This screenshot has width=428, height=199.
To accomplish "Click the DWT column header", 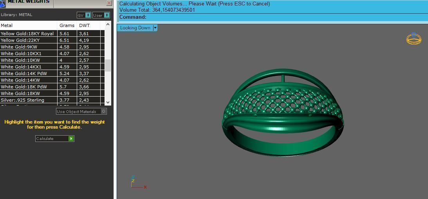I will click(x=89, y=25).
